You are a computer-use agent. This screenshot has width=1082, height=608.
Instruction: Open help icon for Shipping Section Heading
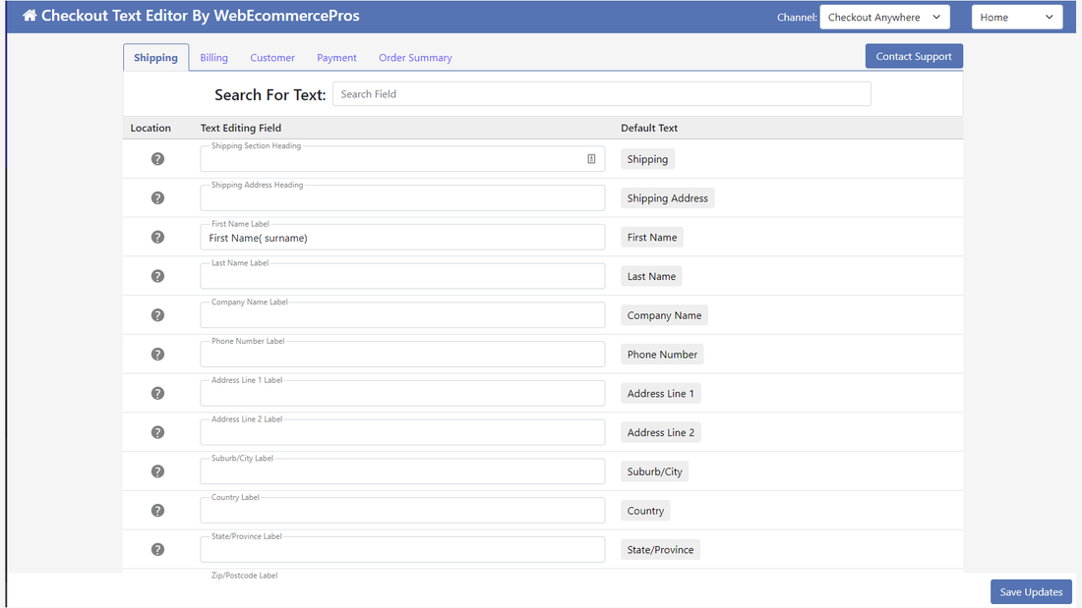click(158, 159)
